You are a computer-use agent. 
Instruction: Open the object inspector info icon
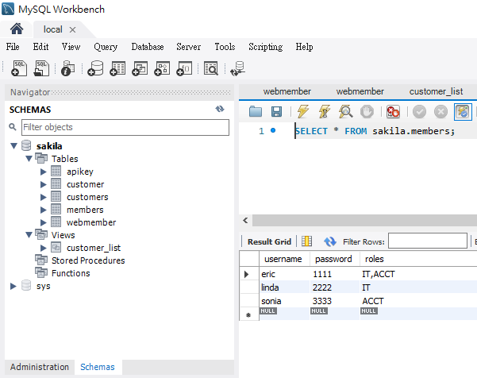click(68, 68)
